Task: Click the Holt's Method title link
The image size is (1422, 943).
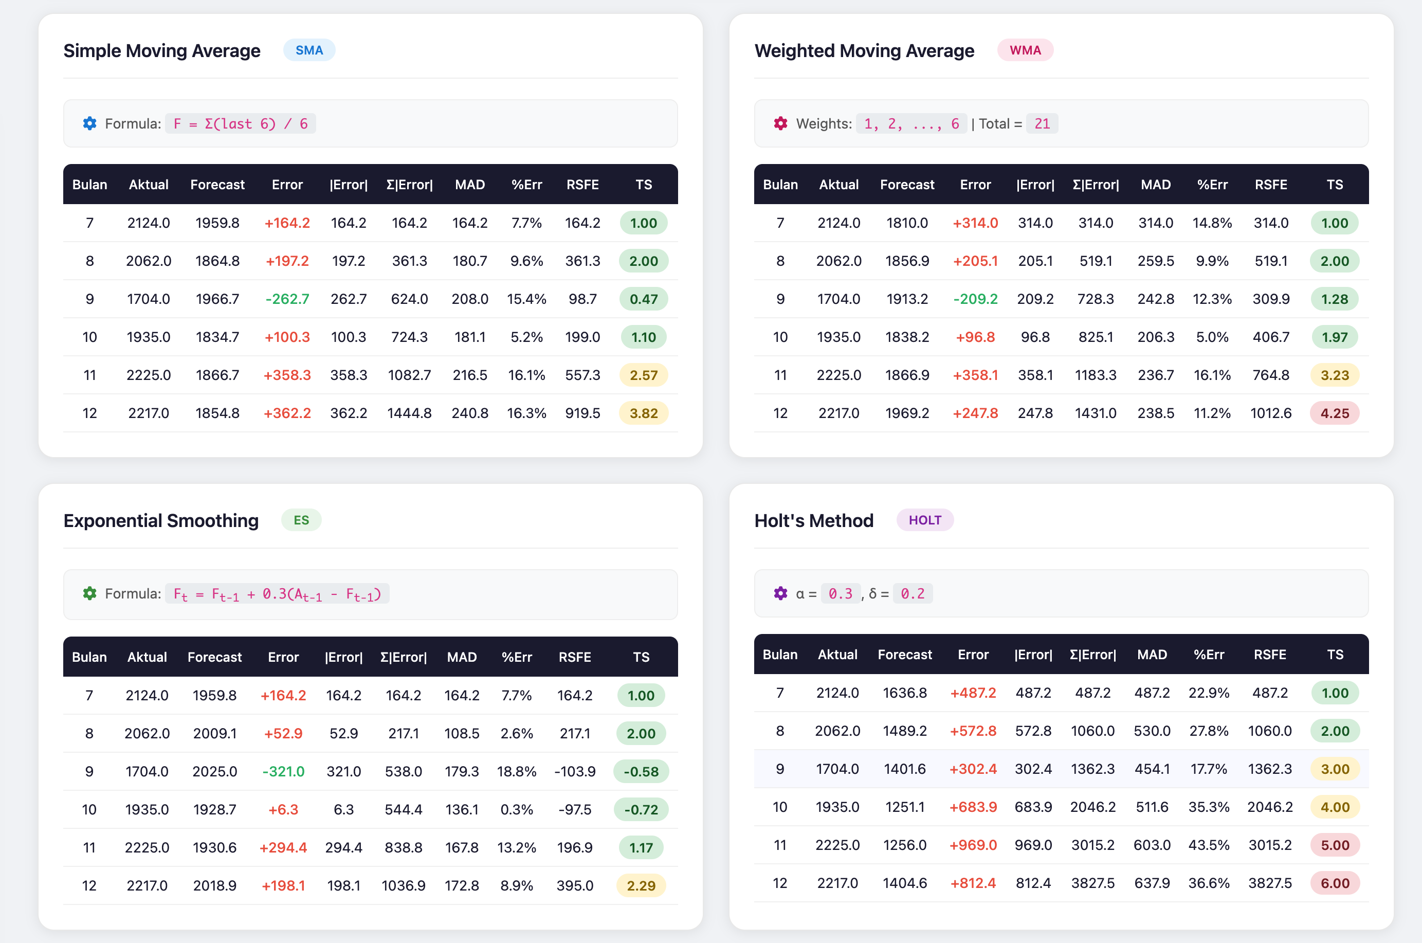Action: pyautogui.click(x=814, y=520)
